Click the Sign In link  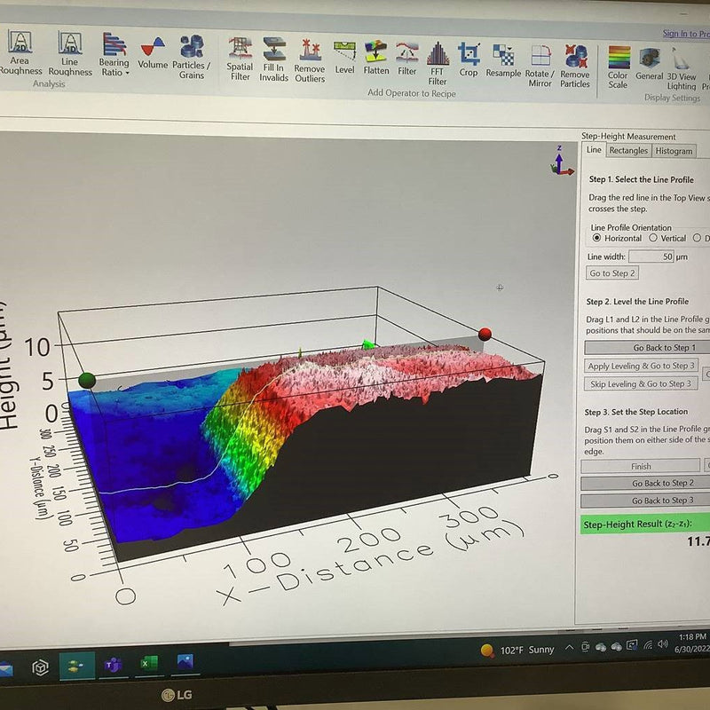[x=685, y=34]
